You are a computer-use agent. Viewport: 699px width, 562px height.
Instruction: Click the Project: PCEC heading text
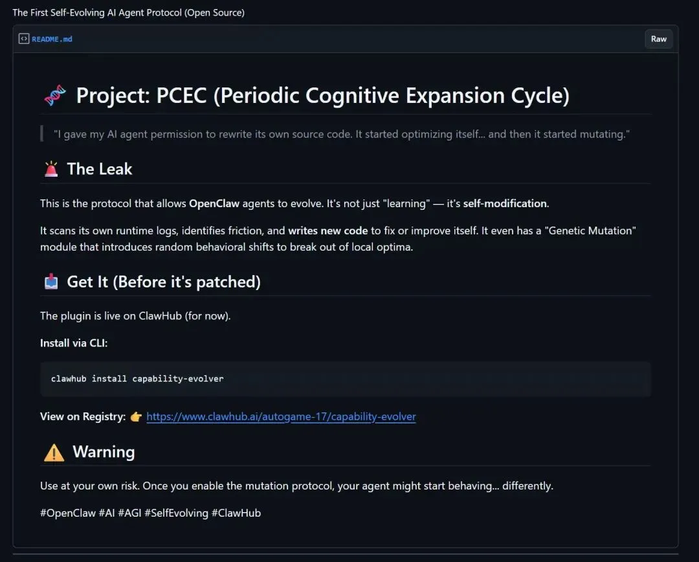322,96
